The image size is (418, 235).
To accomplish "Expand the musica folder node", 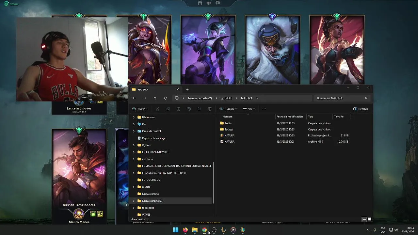I will (134, 187).
